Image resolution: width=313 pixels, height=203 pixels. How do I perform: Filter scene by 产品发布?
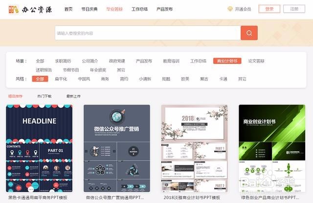[x=144, y=61]
